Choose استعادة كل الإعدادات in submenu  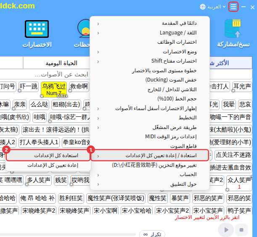[x=48, y=155]
